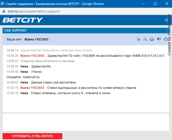The height and width of the screenshot is (140, 172).
Task: Increase the chat font size
Action: [145, 39]
